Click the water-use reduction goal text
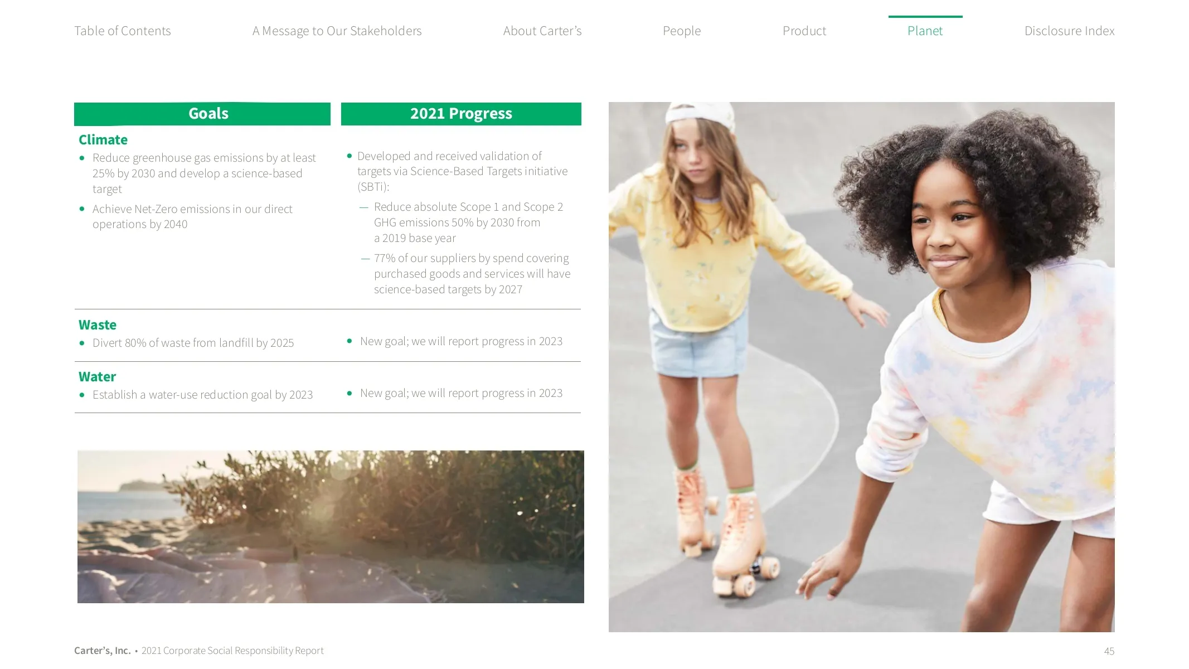Viewport: 1189px width, 669px height. tap(202, 395)
